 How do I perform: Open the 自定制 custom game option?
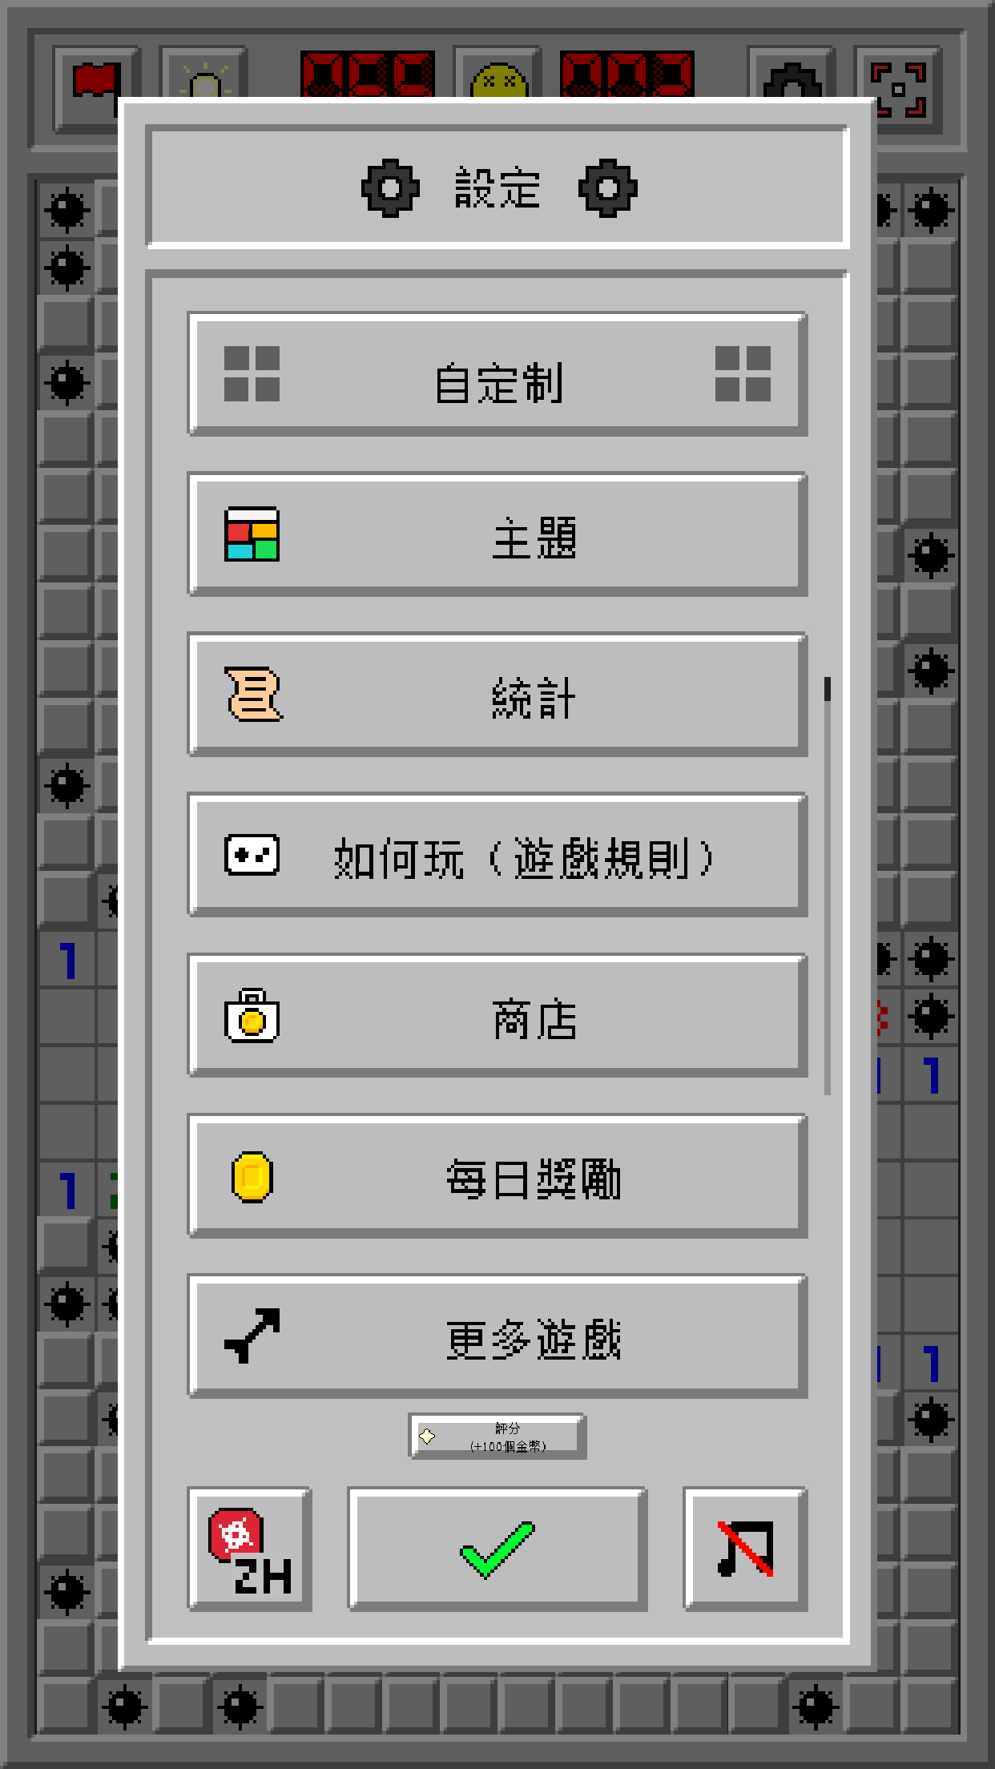pos(497,374)
